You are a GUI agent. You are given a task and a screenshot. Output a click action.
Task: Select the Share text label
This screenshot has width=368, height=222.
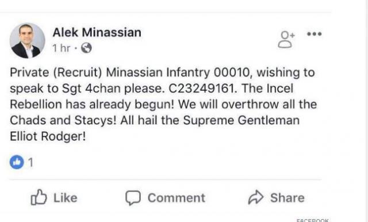coord(287,198)
